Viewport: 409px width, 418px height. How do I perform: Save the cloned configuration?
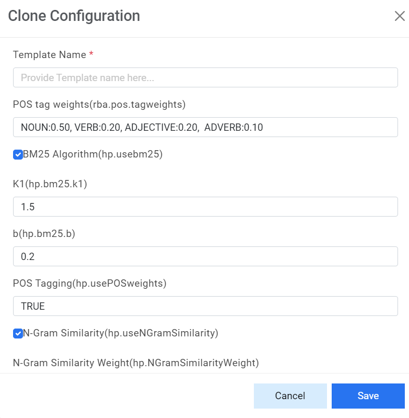(368, 396)
